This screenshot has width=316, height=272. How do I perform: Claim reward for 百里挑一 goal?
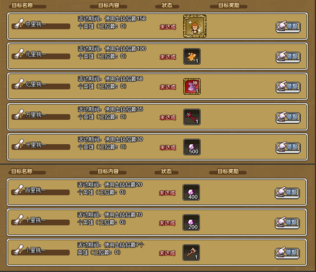287,193
